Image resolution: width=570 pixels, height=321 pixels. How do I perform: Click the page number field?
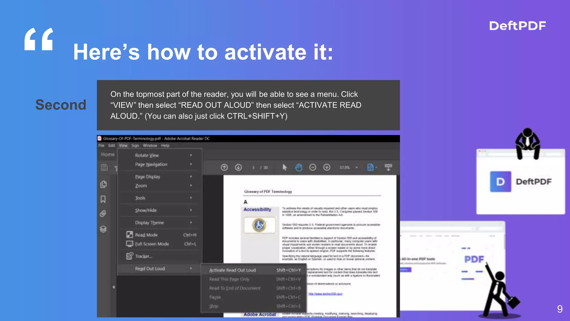coord(253,167)
